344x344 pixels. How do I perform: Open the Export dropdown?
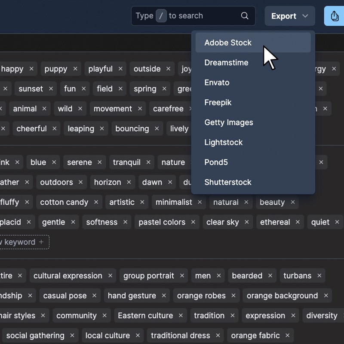pos(290,16)
